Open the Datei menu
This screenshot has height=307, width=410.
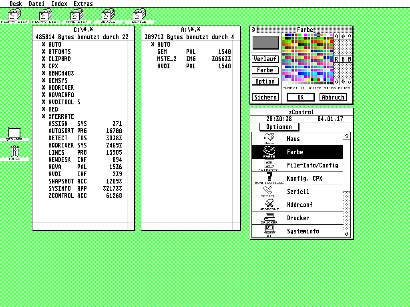(x=36, y=4)
